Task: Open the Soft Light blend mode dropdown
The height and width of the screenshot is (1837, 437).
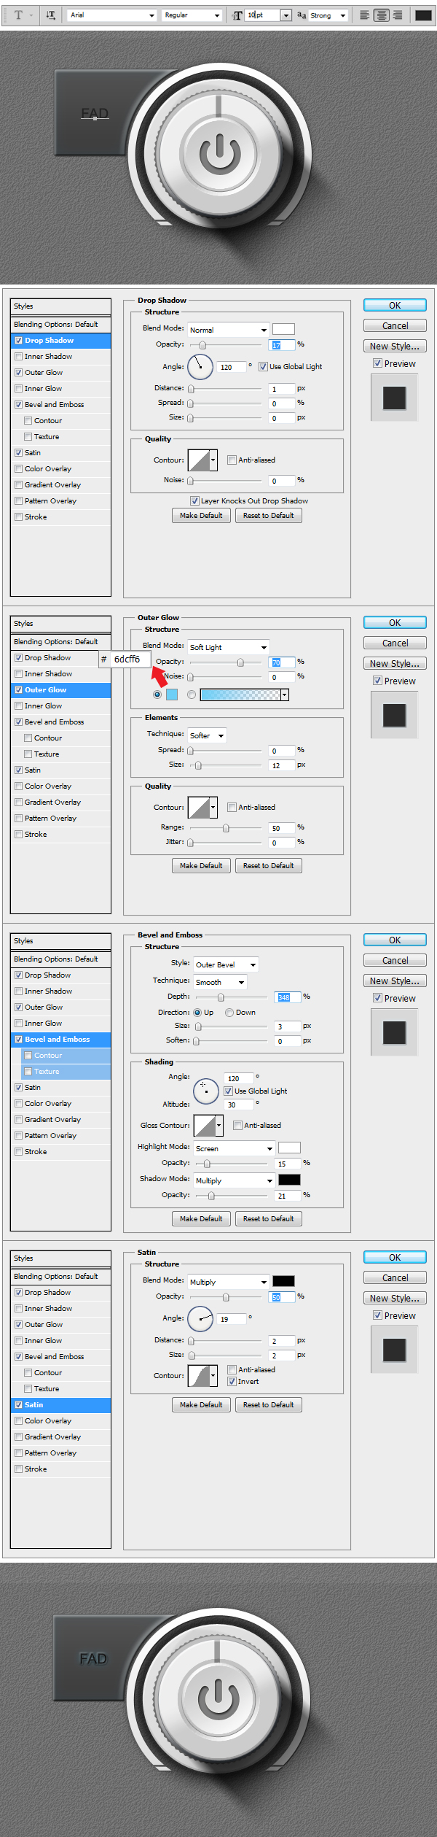Action: click(x=228, y=647)
